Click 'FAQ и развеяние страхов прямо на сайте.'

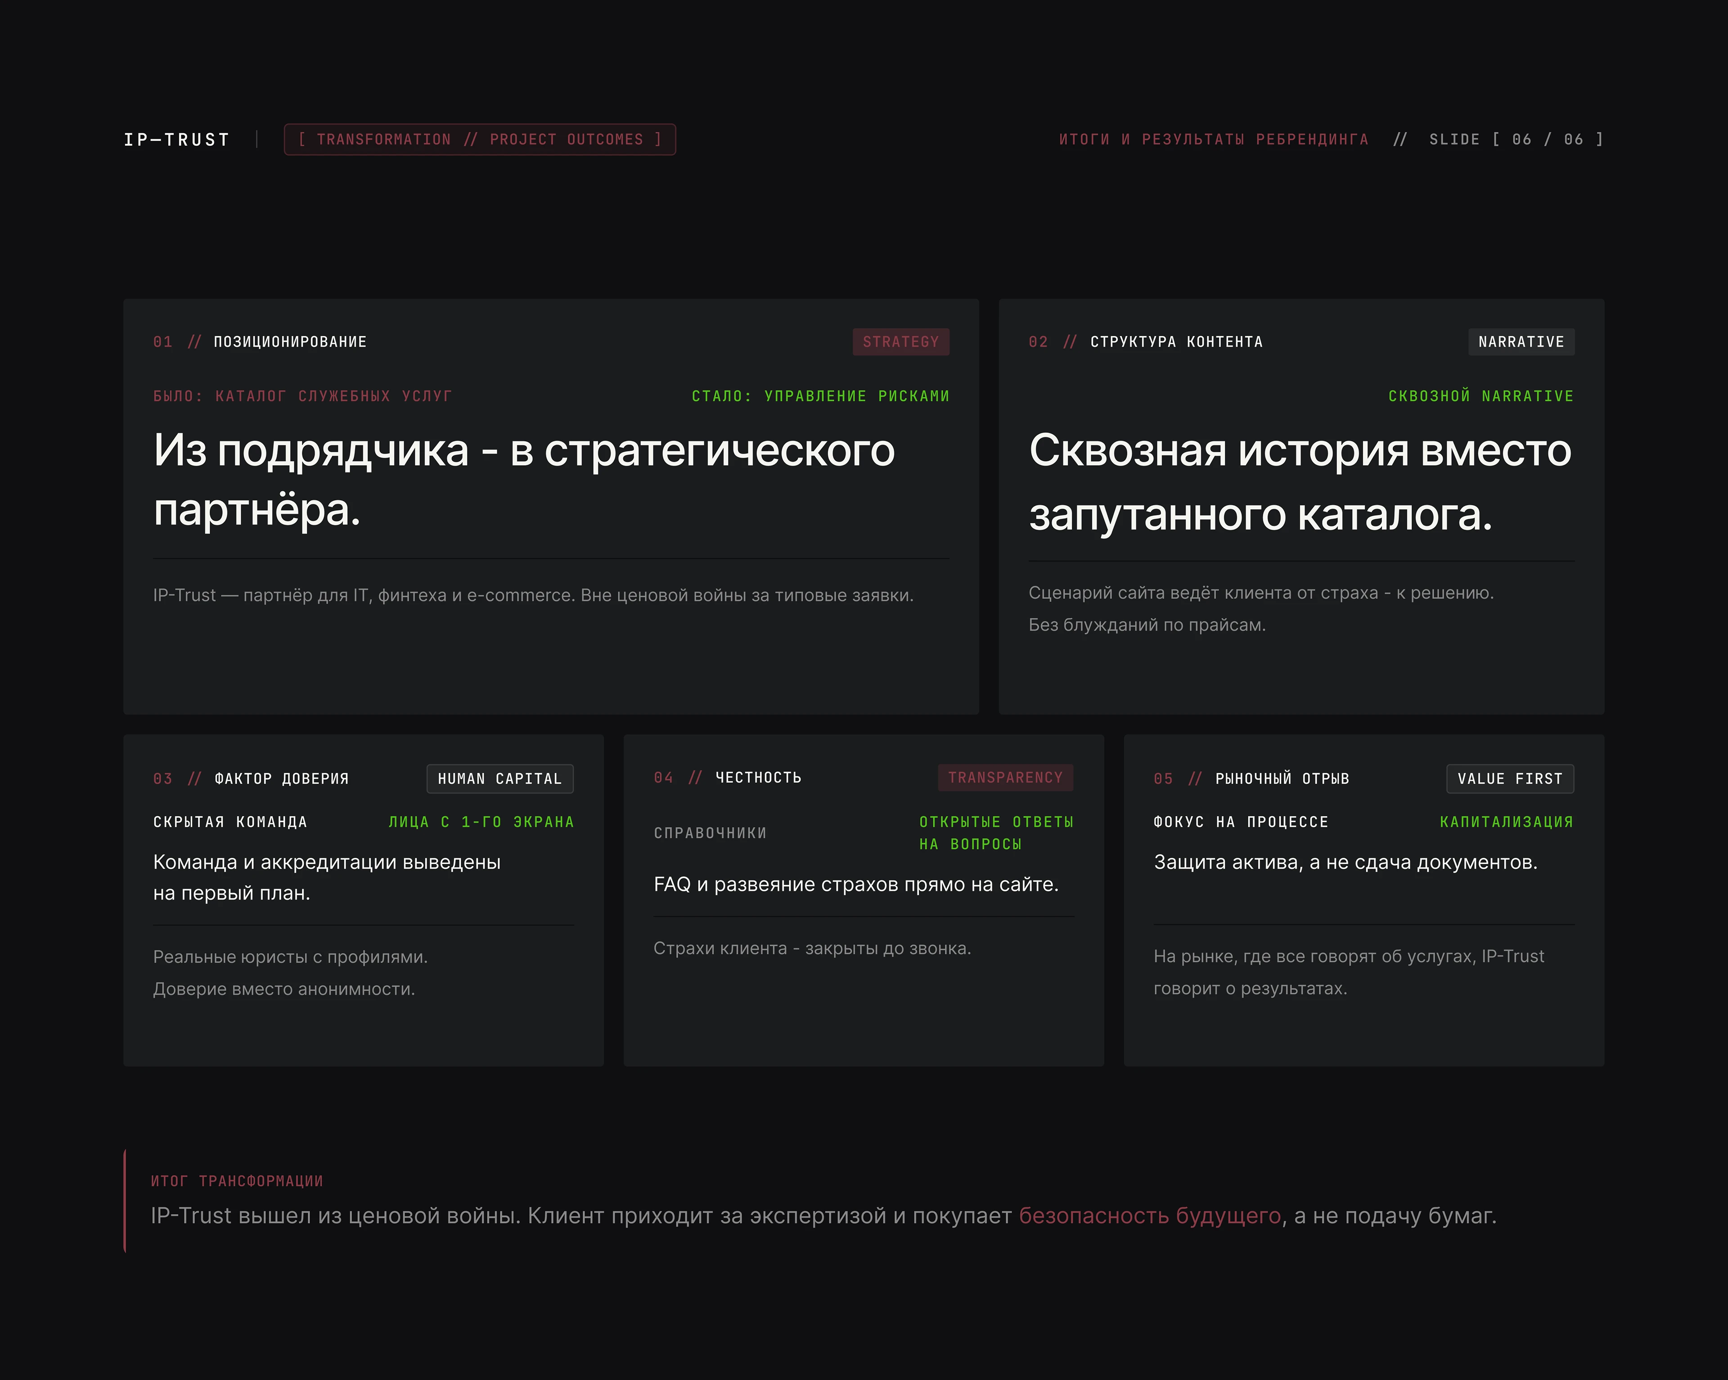(x=856, y=885)
